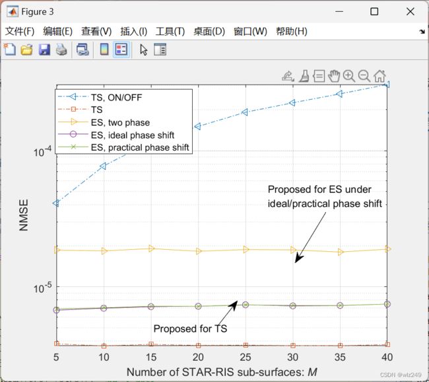Click the ES two phase marker at M=15
This screenshot has width=429, height=382.
tap(151, 248)
